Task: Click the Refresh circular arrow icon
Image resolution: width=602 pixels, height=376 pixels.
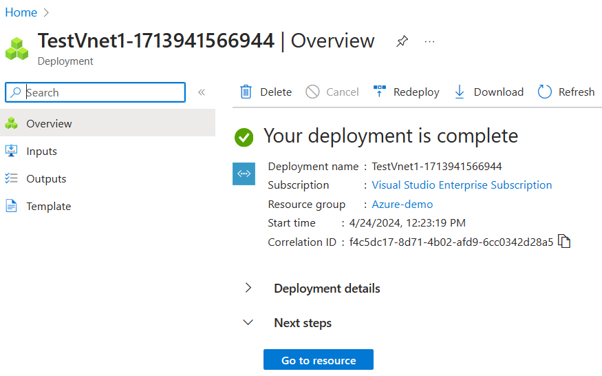Action: point(545,92)
